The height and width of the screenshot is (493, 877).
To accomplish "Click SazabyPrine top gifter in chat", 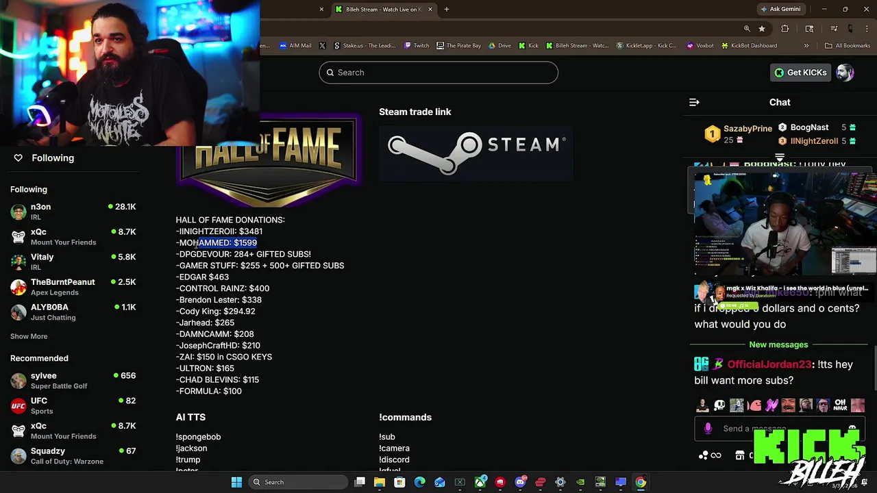I will coord(739,134).
